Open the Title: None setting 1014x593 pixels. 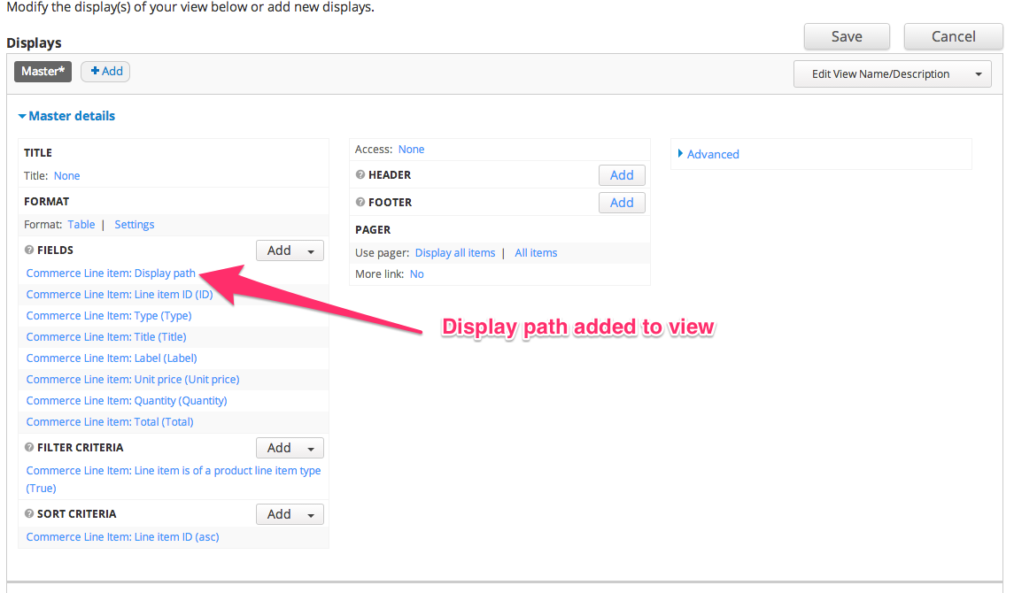(x=66, y=175)
